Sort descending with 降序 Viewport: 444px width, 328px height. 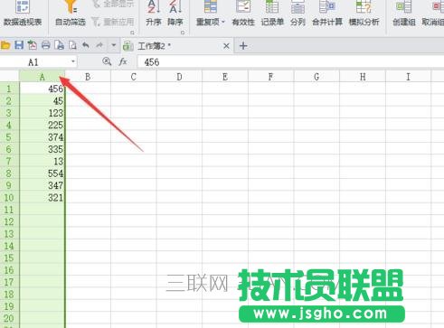(x=175, y=14)
